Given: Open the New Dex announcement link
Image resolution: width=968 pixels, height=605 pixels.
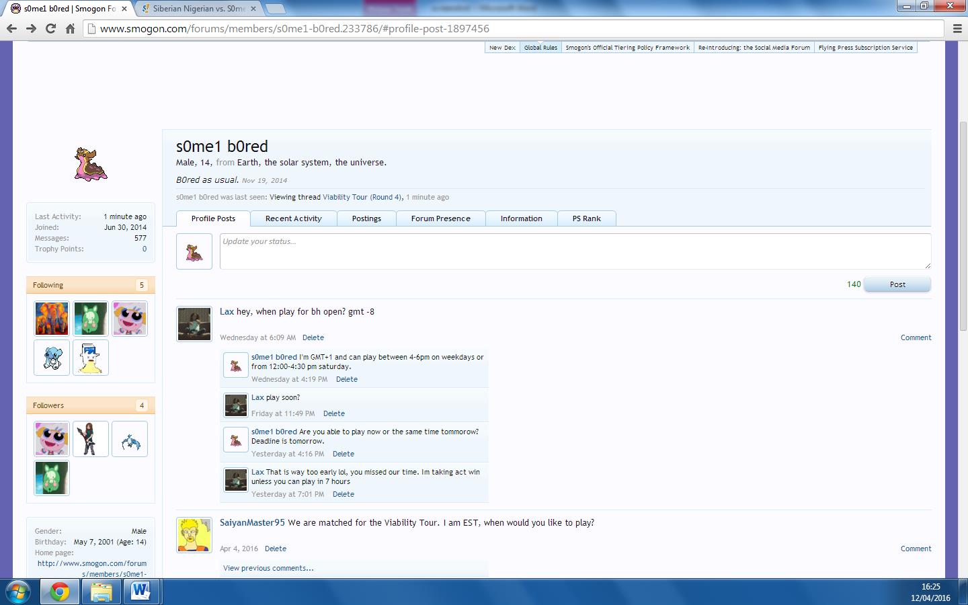Looking at the screenshot, I should point(502,48).
